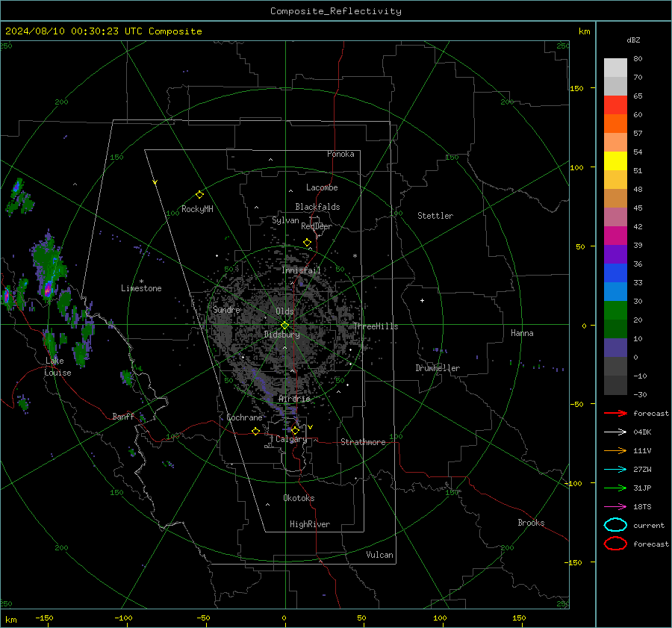Click the blue 33–36 dBZ color swatch
The height and width of the screenshot is (628, 672).
tap(615, 273)
